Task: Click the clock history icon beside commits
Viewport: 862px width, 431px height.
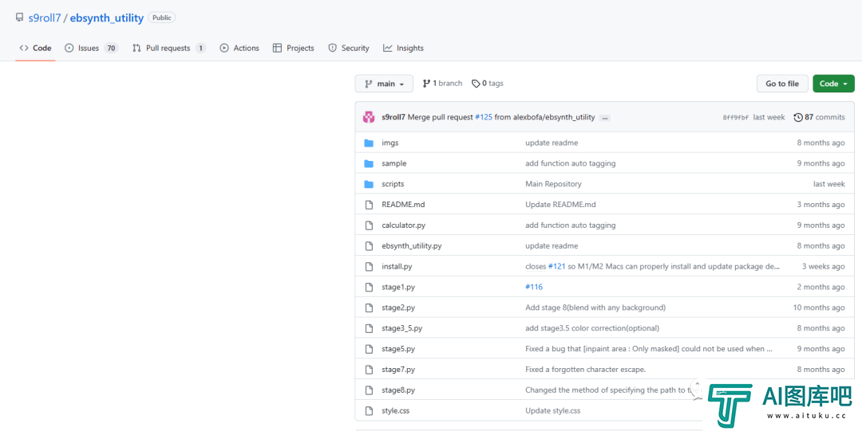Action: pyautogui.click(x=798, y=117)
